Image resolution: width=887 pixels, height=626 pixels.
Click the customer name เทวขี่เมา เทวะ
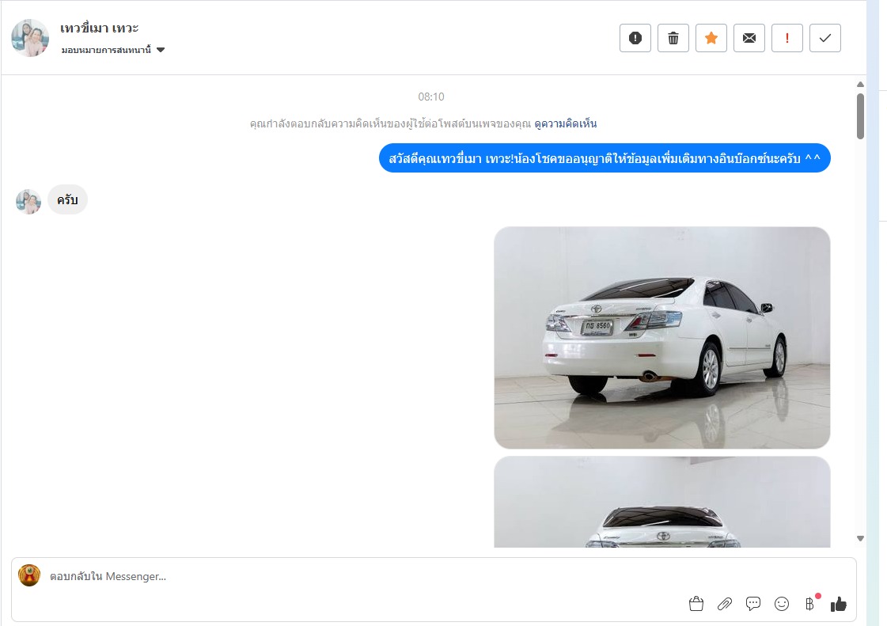pos(100,28)
